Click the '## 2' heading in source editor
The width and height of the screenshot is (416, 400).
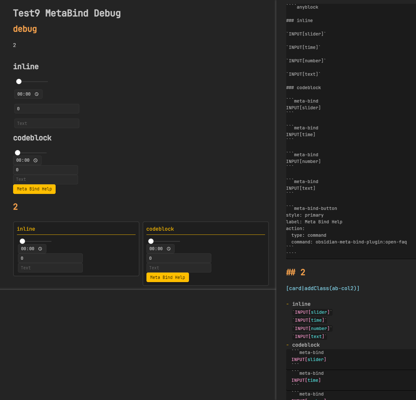[x=296, y=272]
